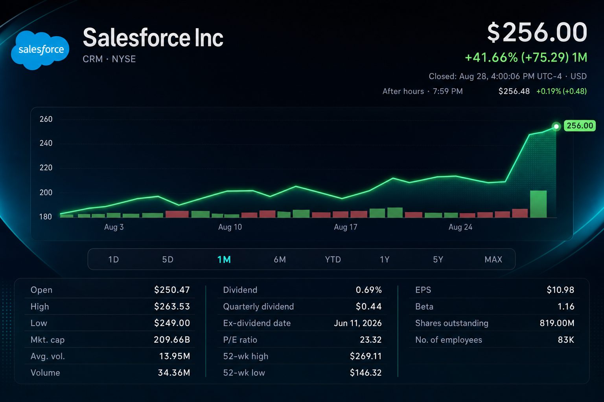This screenshot has height=402, width=604.
Task: Click the Mkt. cap value 209.66B
Action: click(172, 340)
